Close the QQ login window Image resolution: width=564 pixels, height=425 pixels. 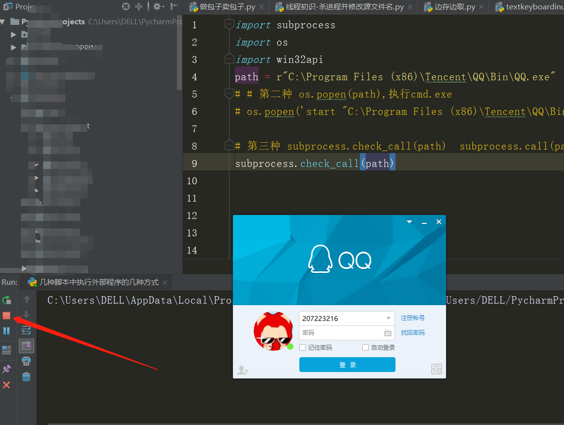pos(439,222)
